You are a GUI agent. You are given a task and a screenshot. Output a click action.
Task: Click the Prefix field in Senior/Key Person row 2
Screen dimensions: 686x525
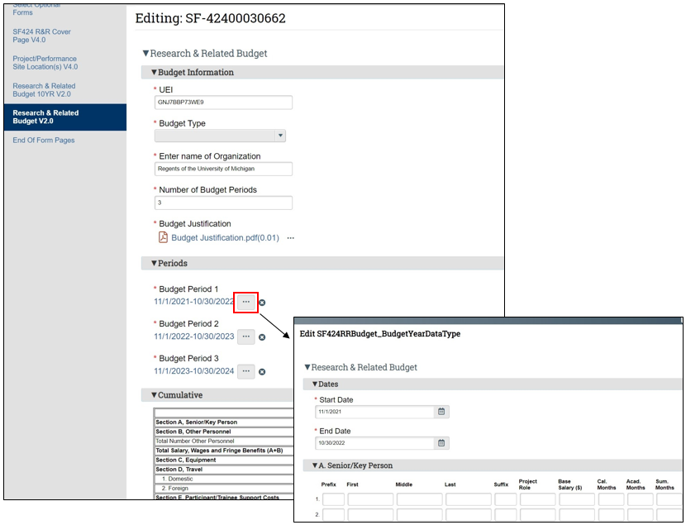[x=333, y=514]
